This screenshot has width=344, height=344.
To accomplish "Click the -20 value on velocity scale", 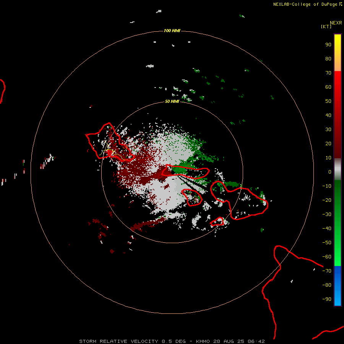I will (x=327, y=200).
